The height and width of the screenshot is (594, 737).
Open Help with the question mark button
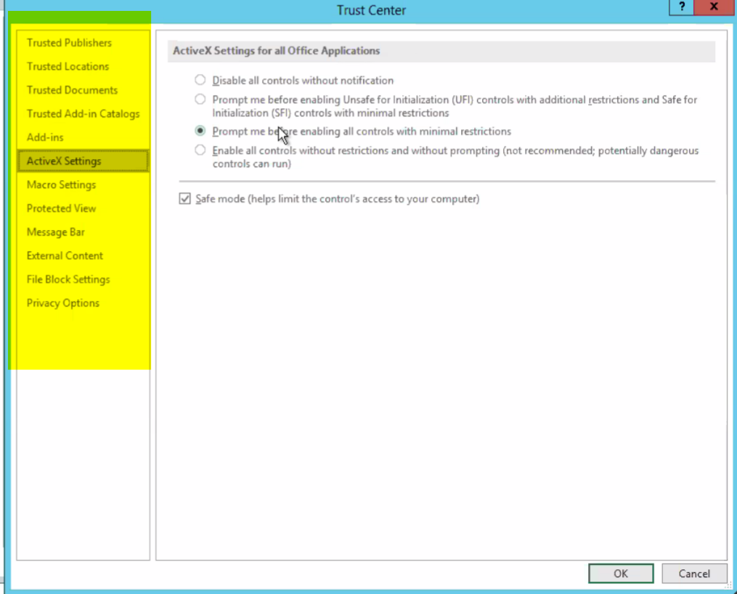click(x=682, y=7)
